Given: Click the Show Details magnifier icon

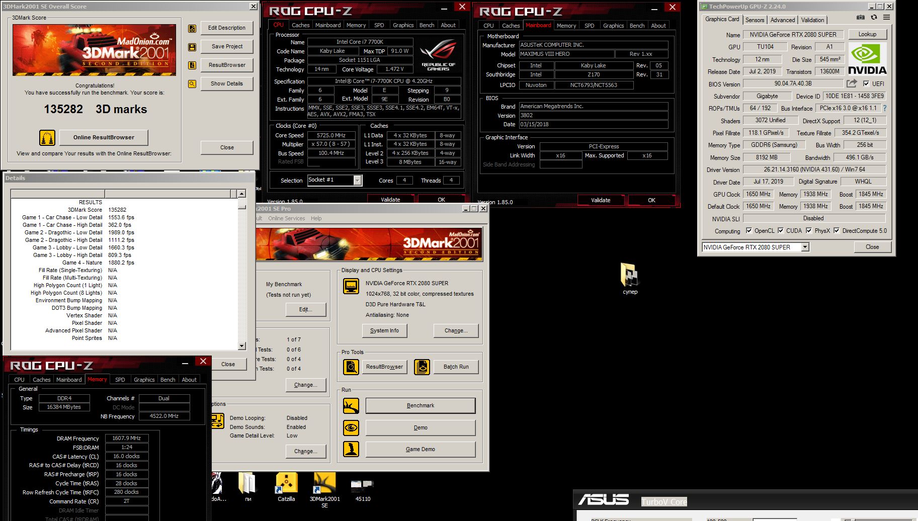Looking at the screenshot, I should coord(192,84).
